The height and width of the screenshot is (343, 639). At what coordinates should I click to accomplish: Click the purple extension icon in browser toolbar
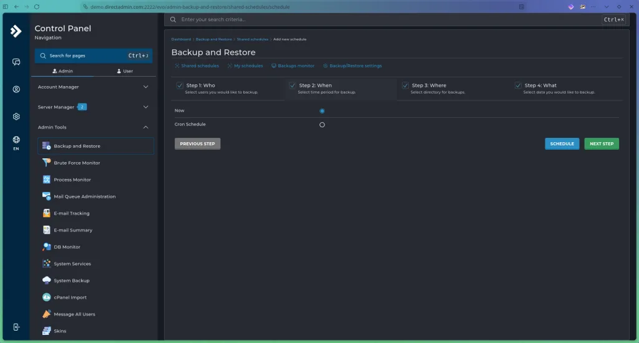[571, 6]
